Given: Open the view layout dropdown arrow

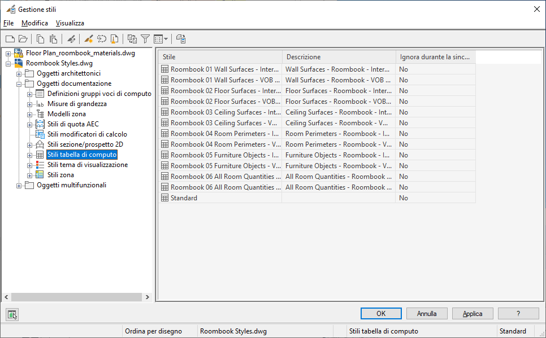Looking at the screenshot, I should (166, 39).
